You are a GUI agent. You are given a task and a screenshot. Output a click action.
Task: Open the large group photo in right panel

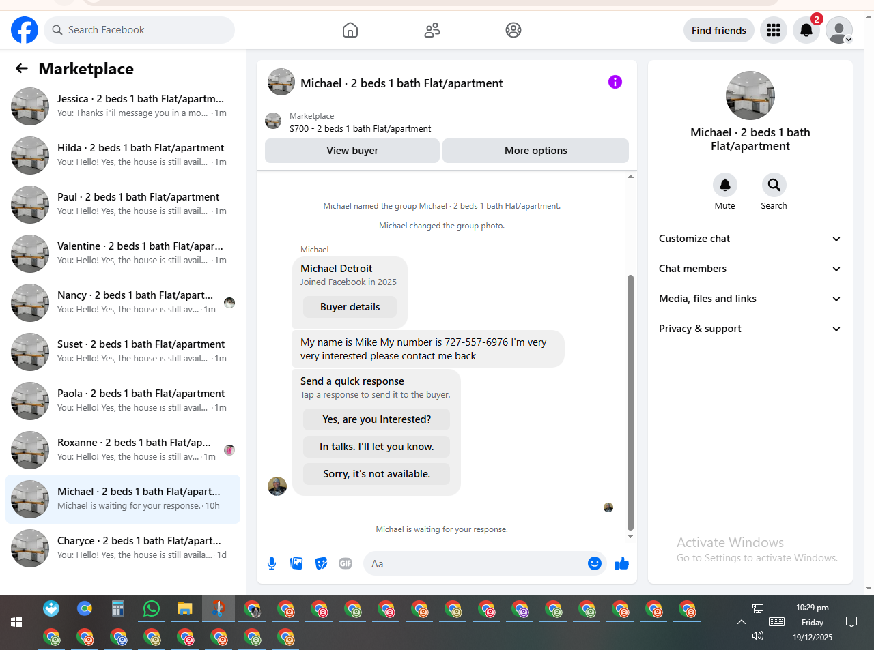click(750, 95)
